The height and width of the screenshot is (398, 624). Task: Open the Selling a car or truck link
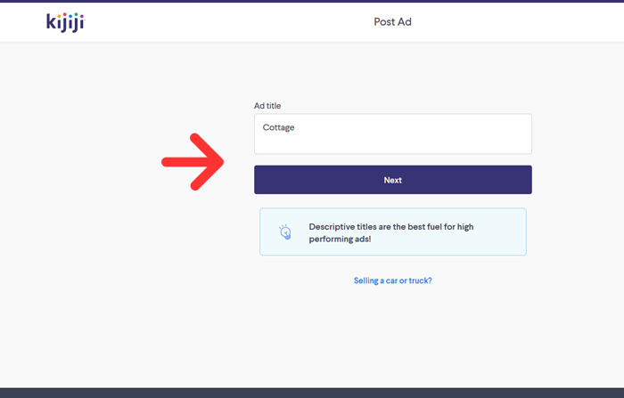click(393, 280)
